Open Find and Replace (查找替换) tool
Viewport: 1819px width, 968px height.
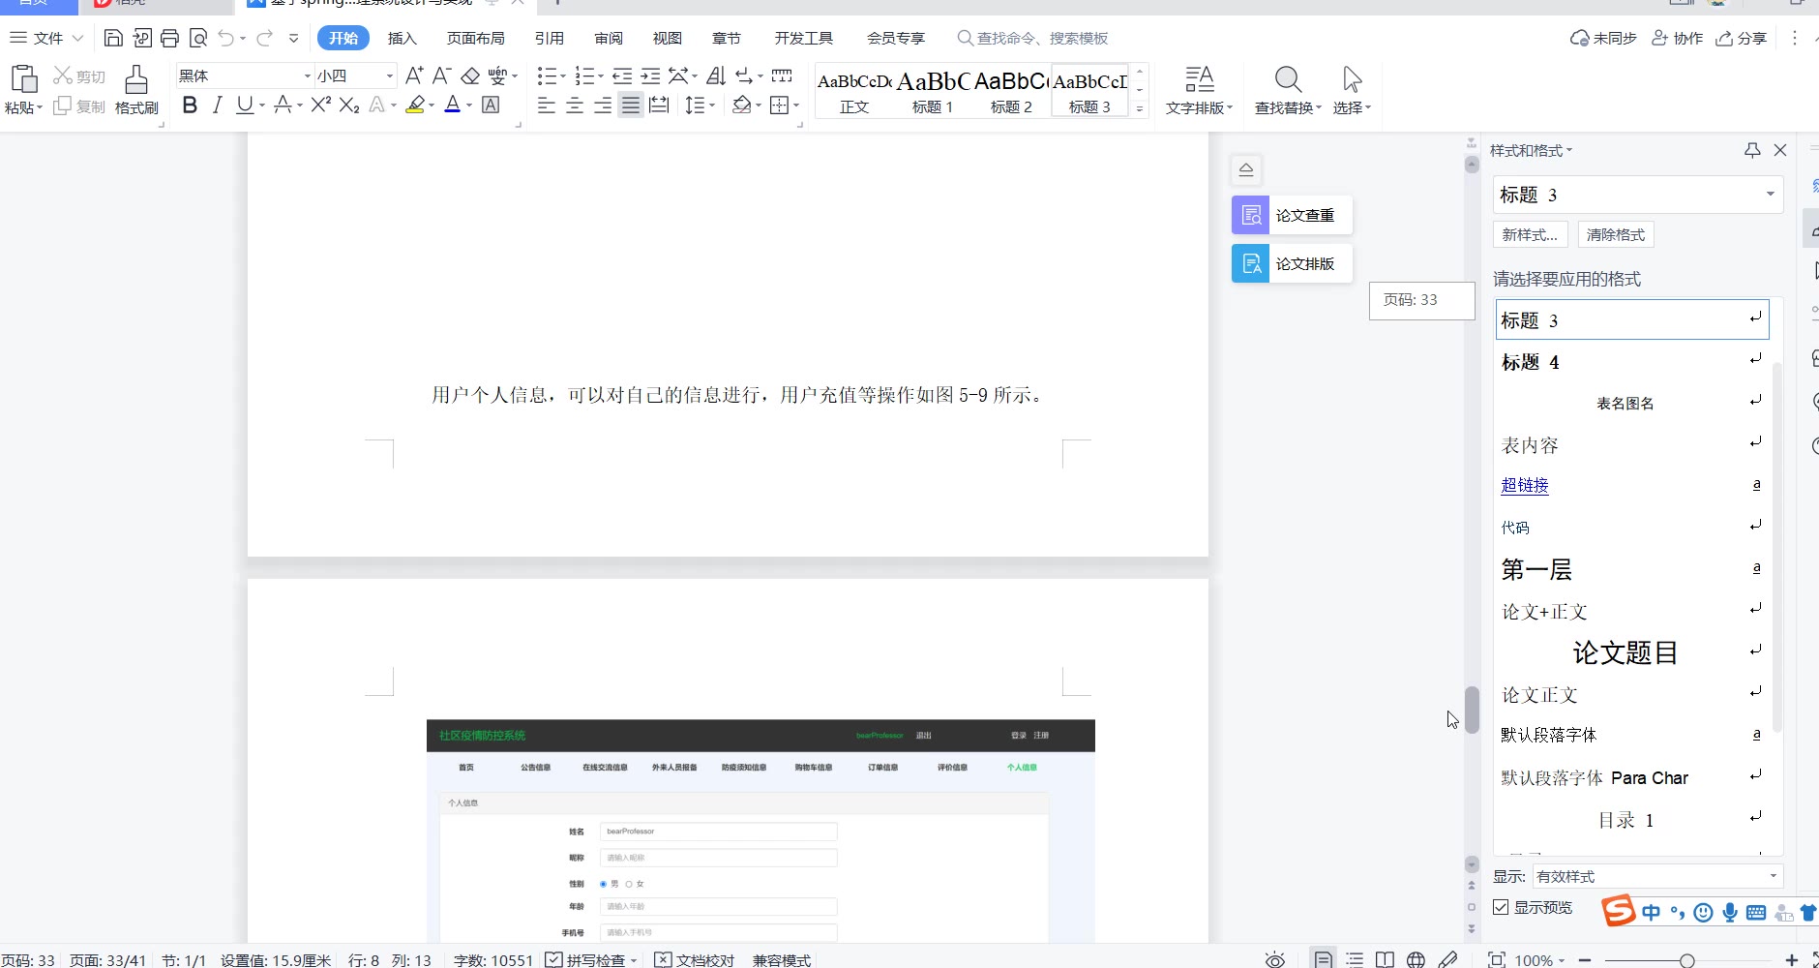coord(1287,89)
